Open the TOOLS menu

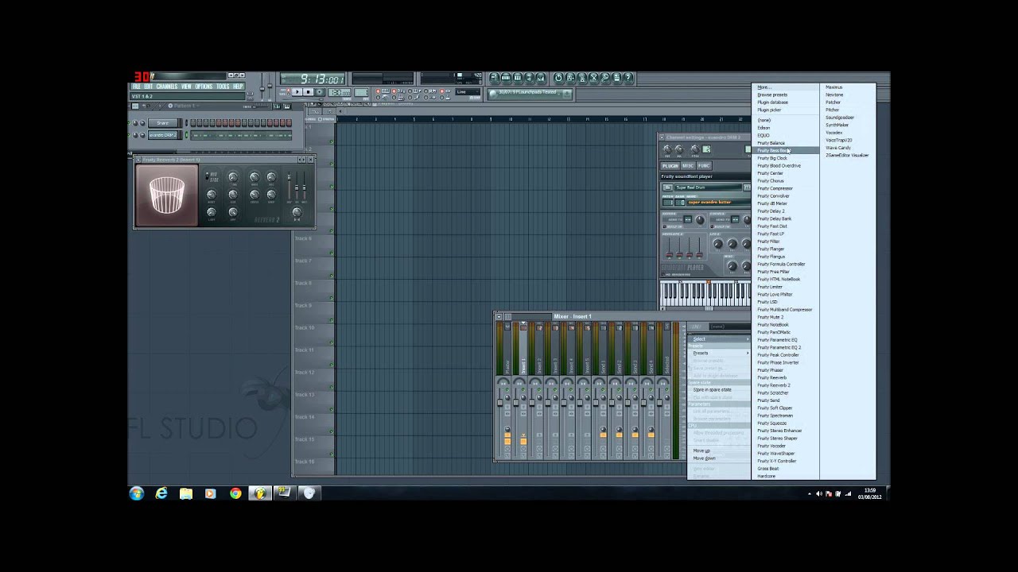223,87
